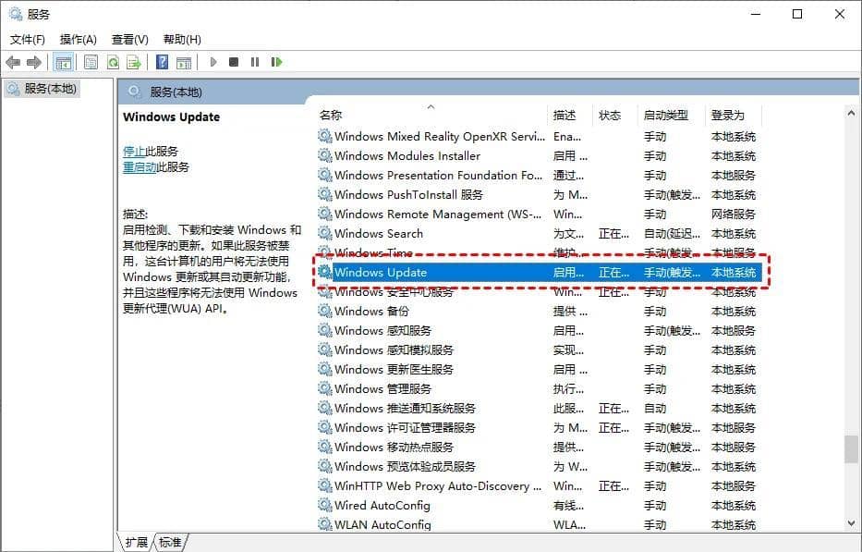862x552 pixels.
Task: Open the blue Help toolbar icon
Action: tap(162, 62)
